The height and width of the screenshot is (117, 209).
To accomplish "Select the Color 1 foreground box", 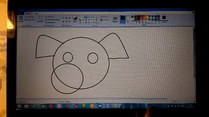I will pos(123,19).
